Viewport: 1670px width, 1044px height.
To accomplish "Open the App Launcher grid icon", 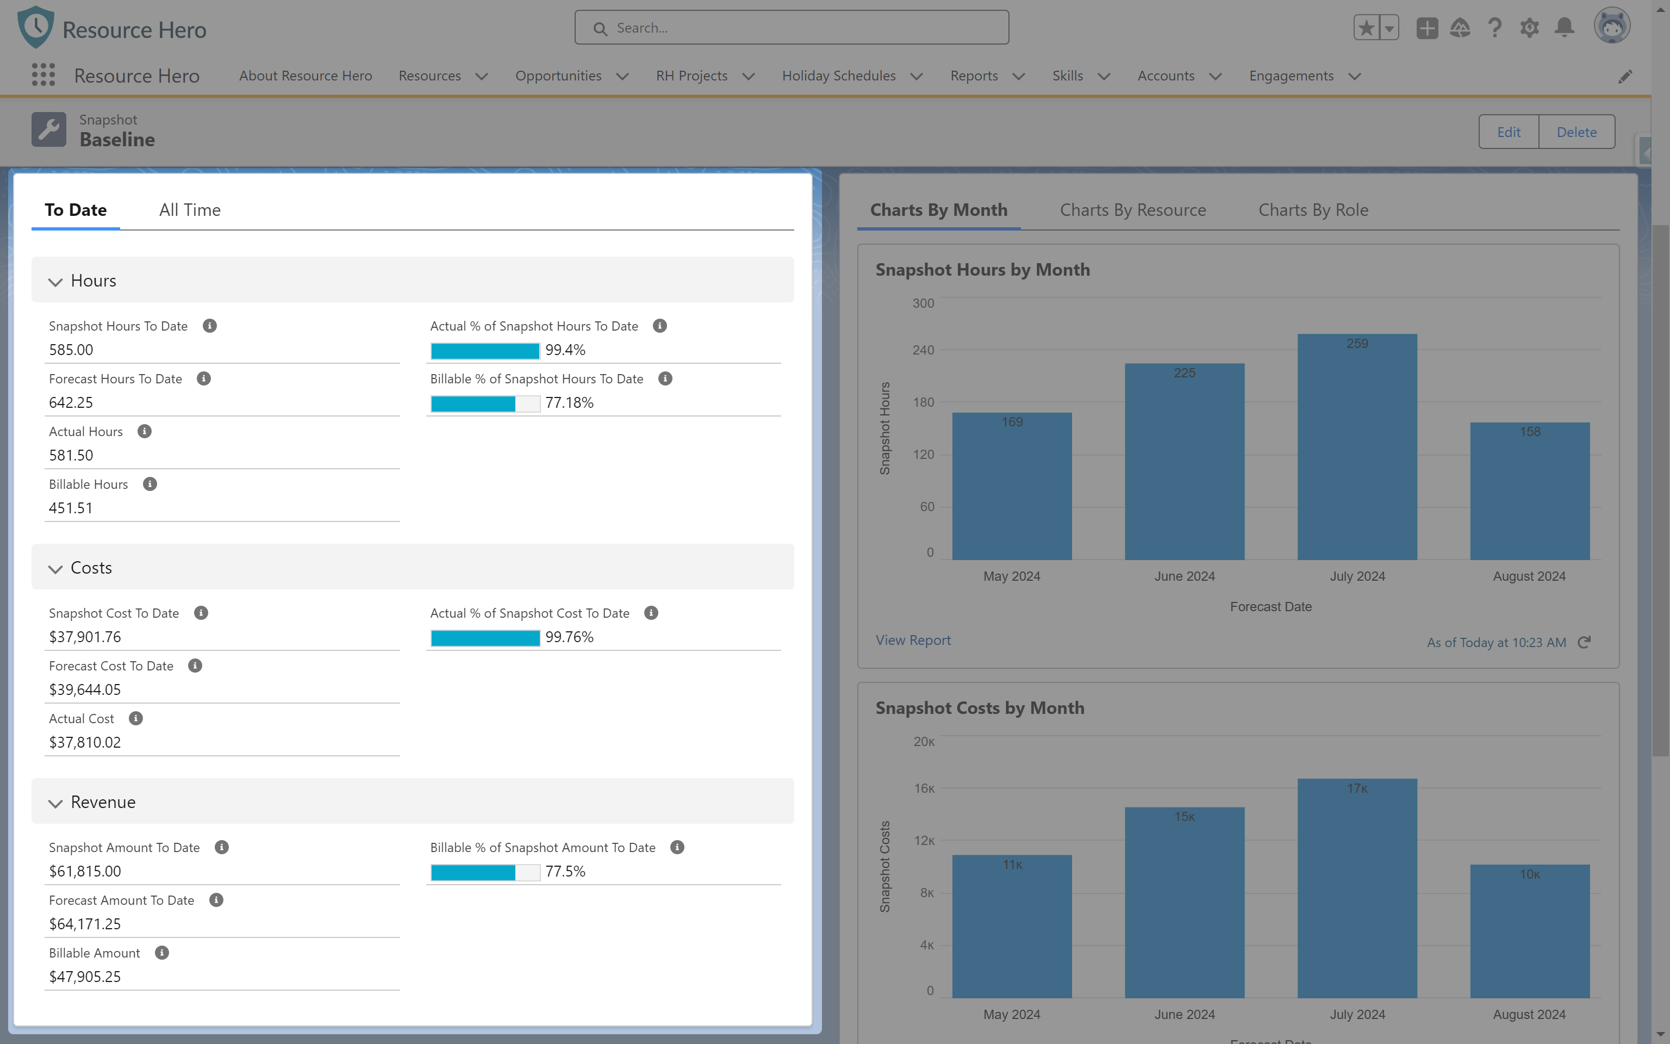I will [x=43, y=74].
